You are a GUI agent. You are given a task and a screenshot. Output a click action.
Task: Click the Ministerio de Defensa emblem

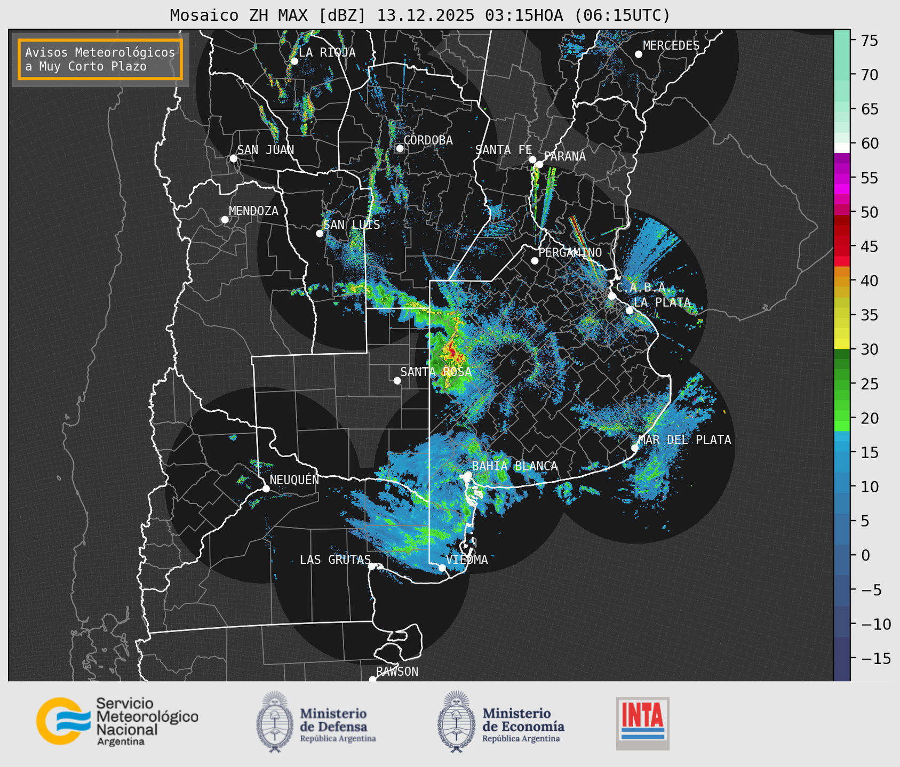click(274, 722)
